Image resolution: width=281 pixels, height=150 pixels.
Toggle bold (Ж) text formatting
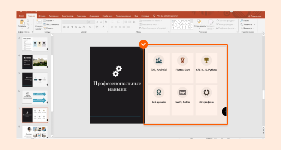[64, 27]
